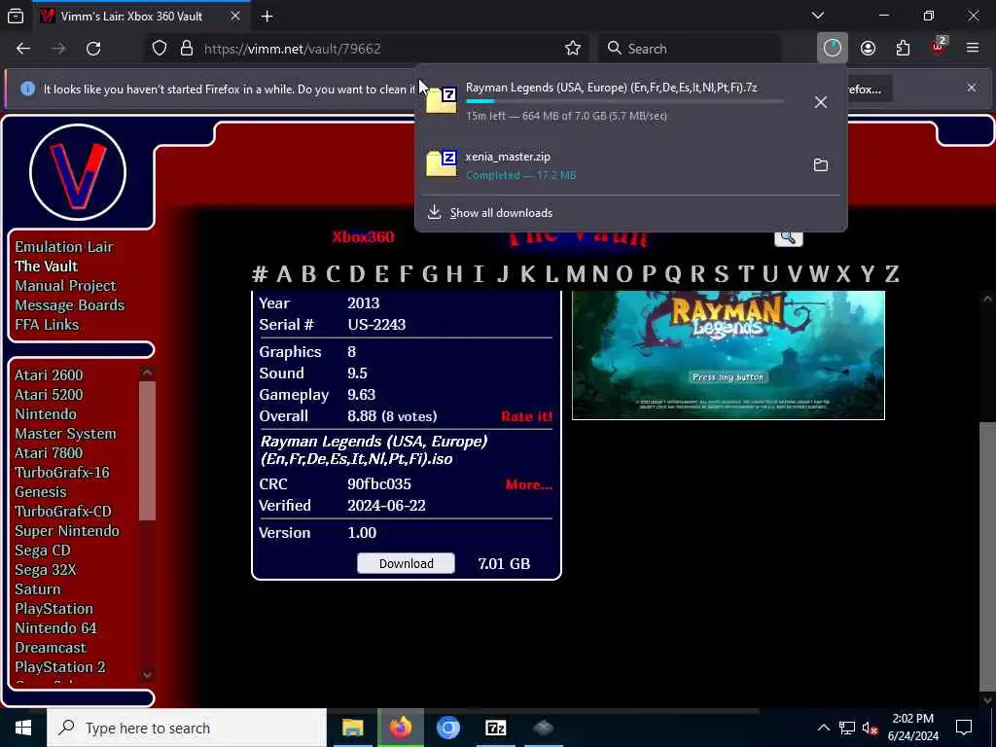Select Nintendo 64 in console list
This screenshot has width=996, height=747.
pyautogui.click(x=55, y=628)
